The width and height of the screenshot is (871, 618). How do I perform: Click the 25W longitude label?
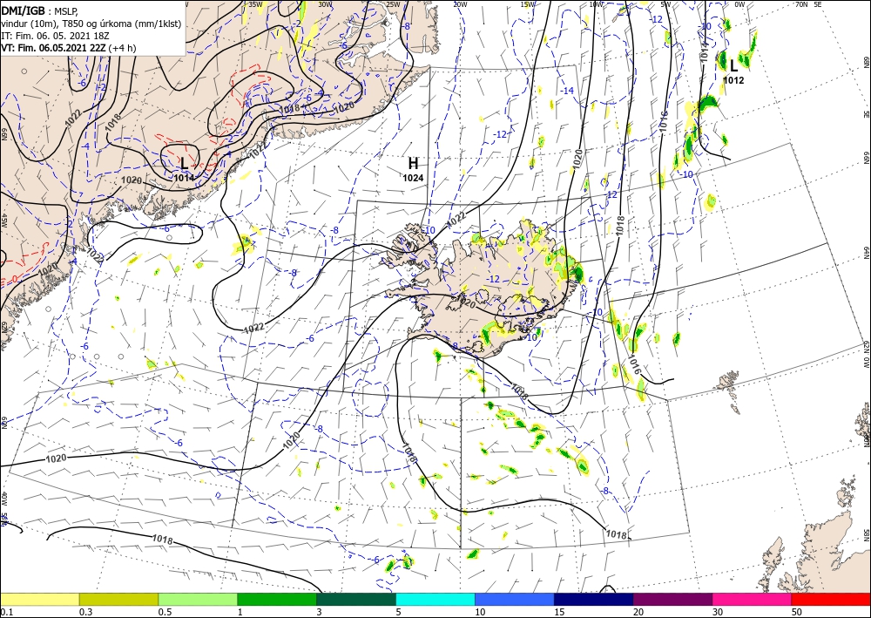tap(393, 4)
